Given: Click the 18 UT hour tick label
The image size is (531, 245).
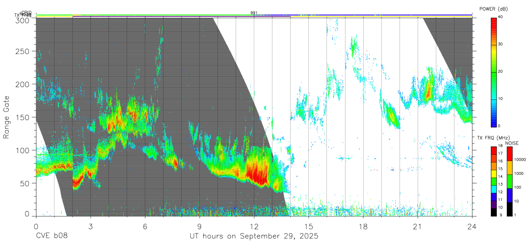Looking at the screenshot, I should tap(363, 226).
